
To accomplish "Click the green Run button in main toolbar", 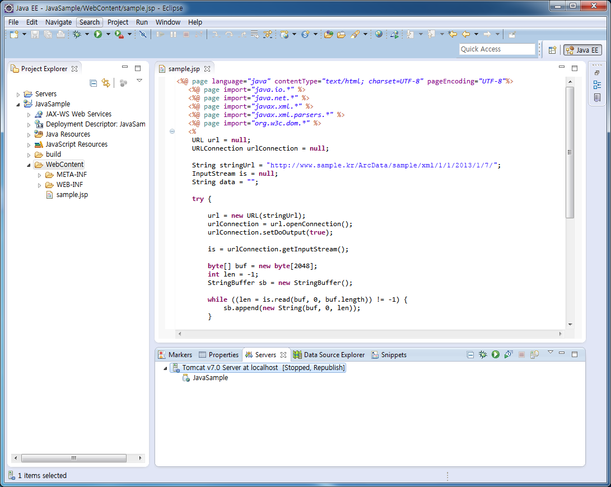I will pos(98,35).
